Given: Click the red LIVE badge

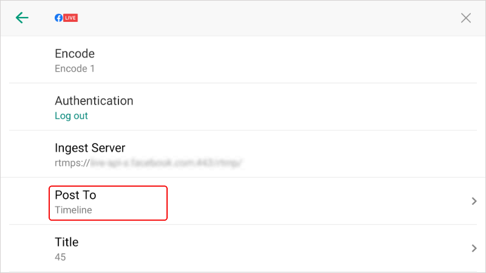Looking at the screenshot, I should pos(70,18).
